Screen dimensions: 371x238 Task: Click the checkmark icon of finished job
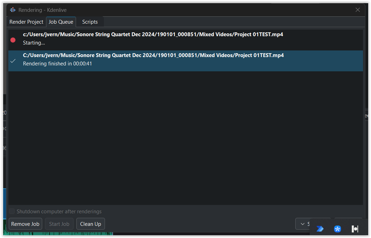[x=13, y=61]
